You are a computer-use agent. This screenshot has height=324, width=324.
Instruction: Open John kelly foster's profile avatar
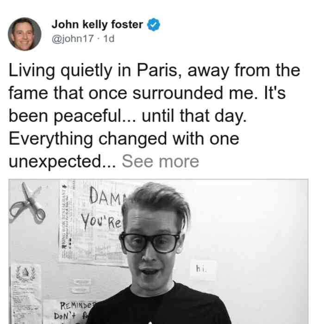[x=25, y=34]
